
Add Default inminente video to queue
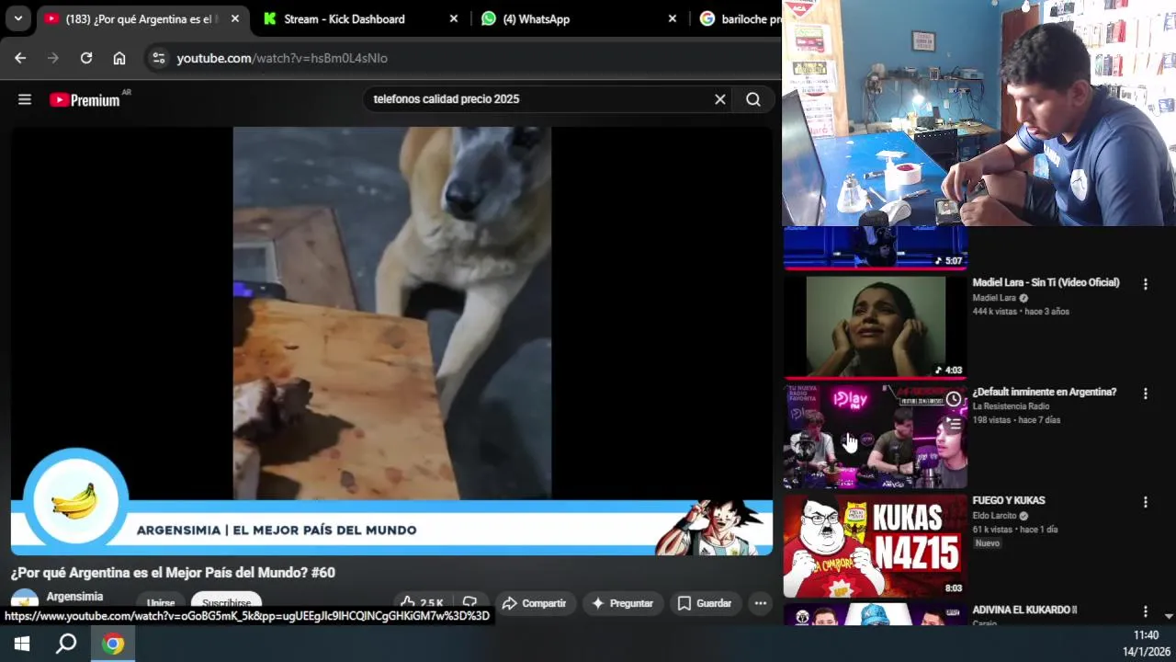pyautogui.click(x=954, y=424)
